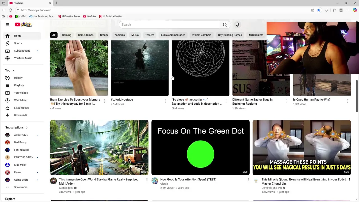Open the Focus On The Green Dot thumbnail
Image resolution: width=359 pixels, height=202 pixels.
pos(200,148)
